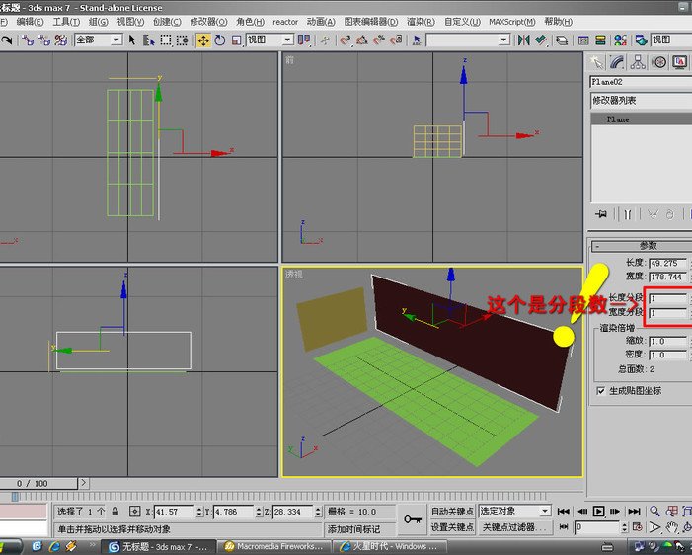The width and height of the screenshot is (692, 555).
Task: Click the Use Pivot Point Center icon
Action: click(x=304, y=40)
